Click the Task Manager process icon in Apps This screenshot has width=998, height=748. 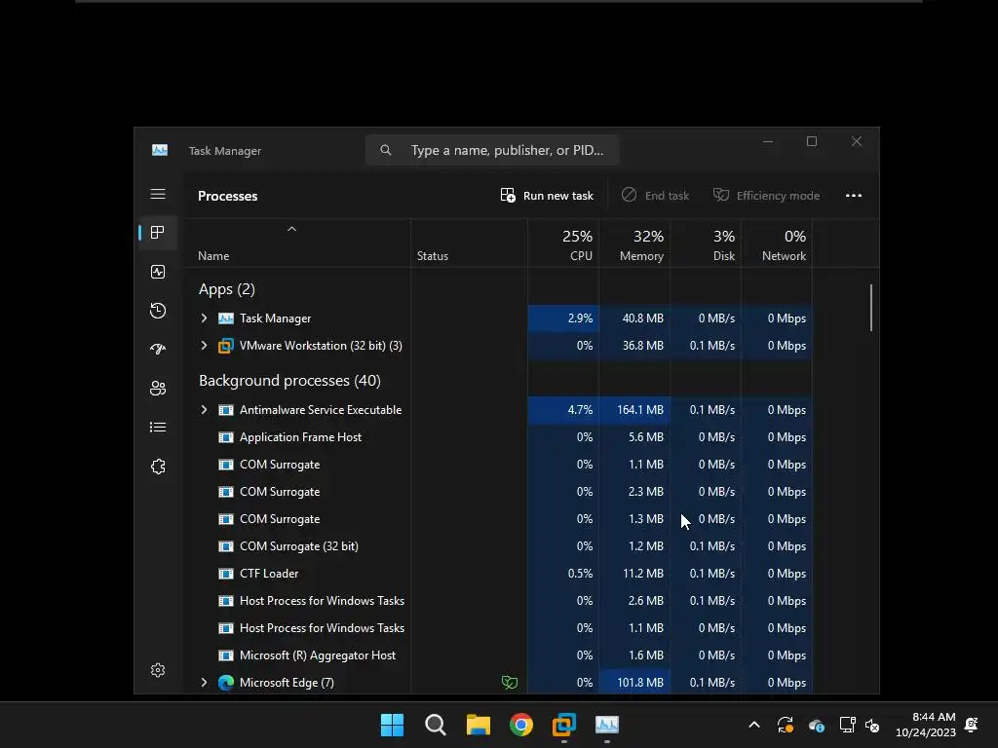pos(226,318)
